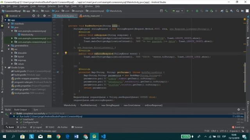Open Visual Studio Code from taskbar

click(x=103, y=136)
